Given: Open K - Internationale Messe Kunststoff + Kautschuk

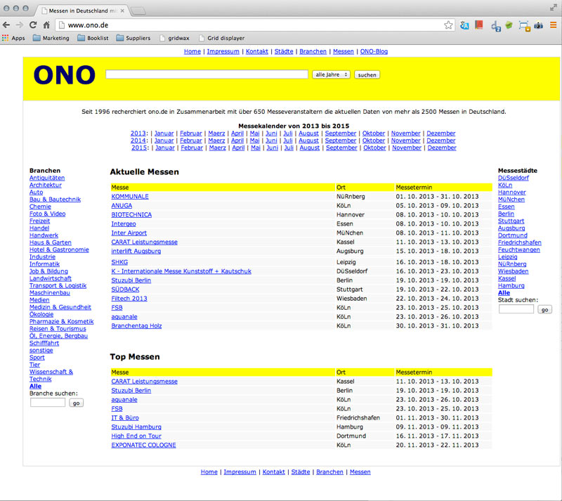Looking at the screenshot, I should click(181, 271).
